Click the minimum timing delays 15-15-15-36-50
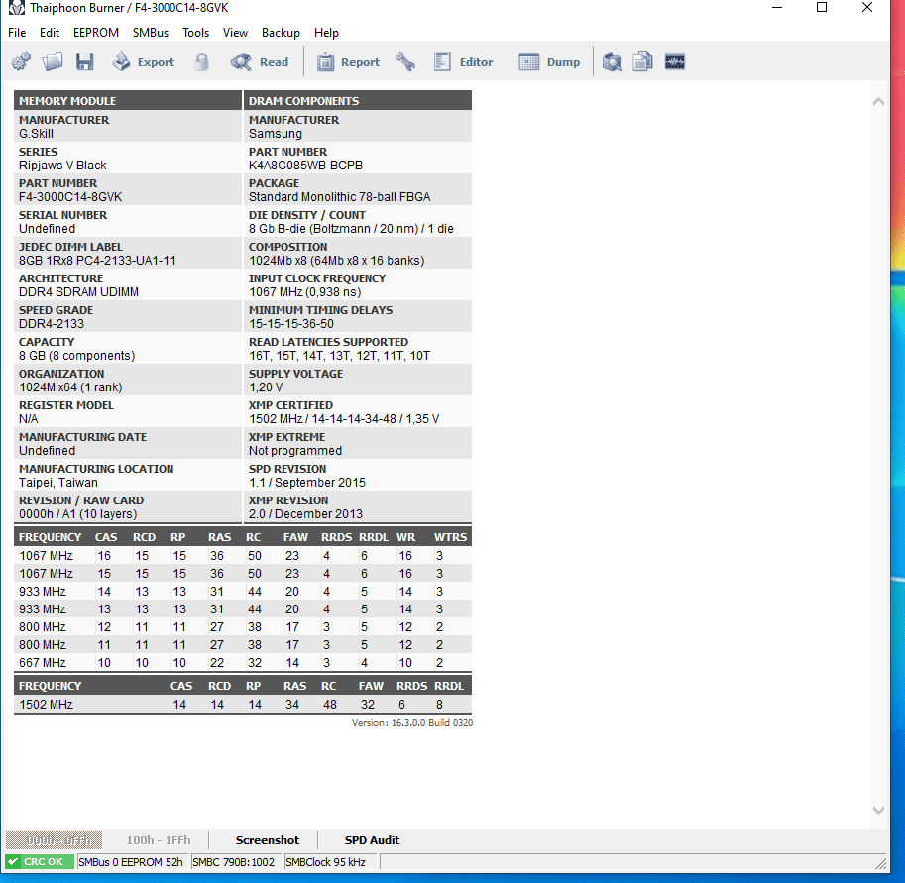The image size is (905, 883). (291, 324)
